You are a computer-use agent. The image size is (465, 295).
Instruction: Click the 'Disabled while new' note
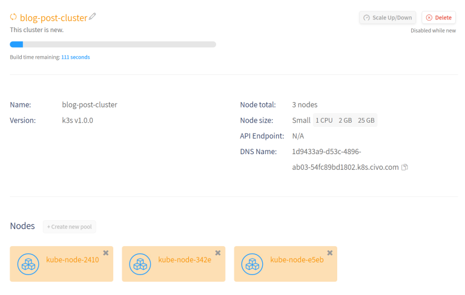[x=434, y=30]
